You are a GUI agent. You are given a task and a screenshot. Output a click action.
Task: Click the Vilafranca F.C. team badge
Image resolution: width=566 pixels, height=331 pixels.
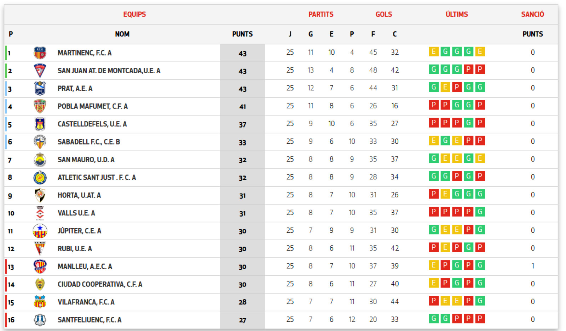pos(40,302)
